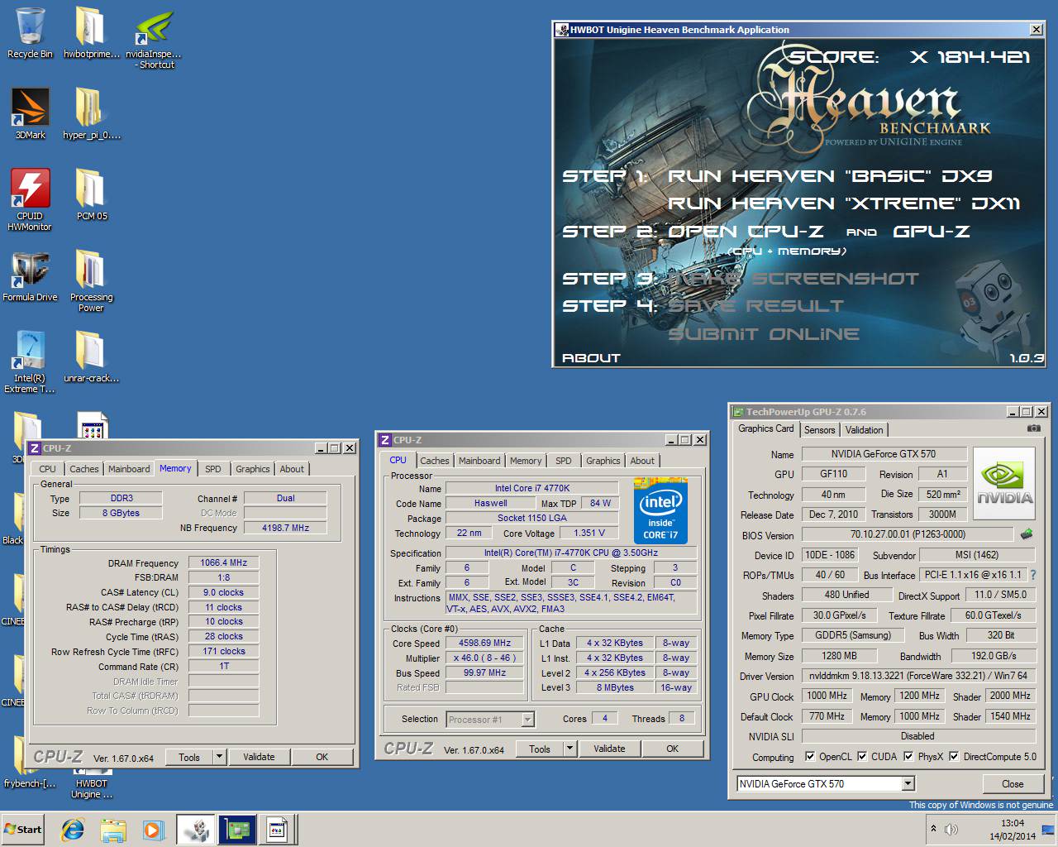Open the Processor #1 selection dropdown
The image size is (1058, 847).
527,720
